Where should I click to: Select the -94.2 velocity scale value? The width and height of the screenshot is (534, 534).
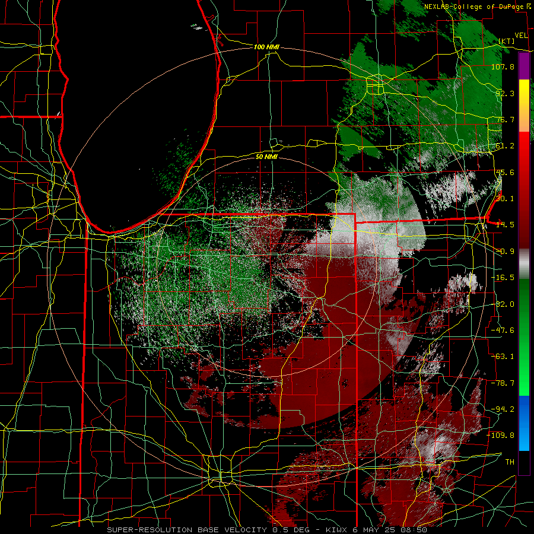click(503, 409)
